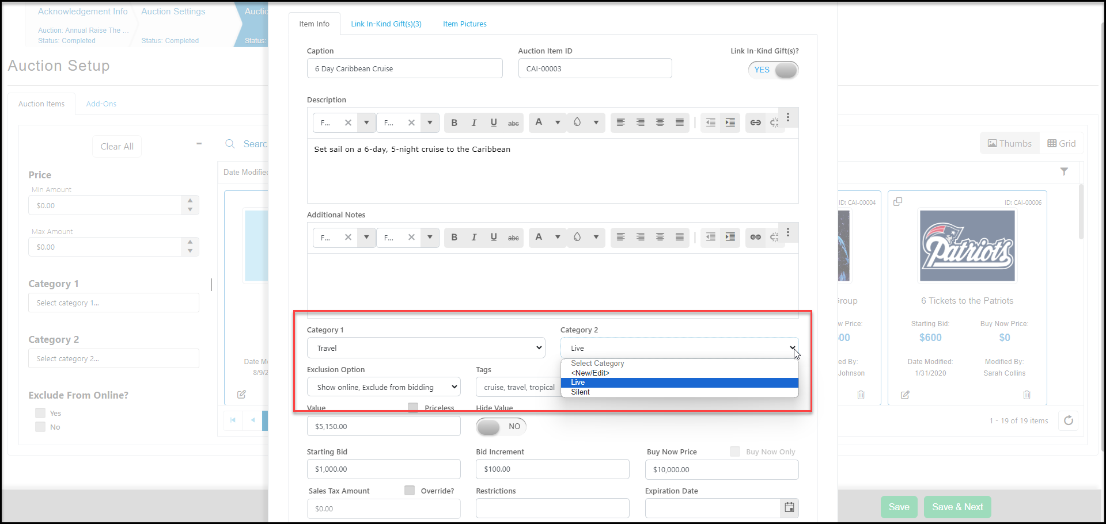This screenshot has height=524, width=1106.
Task: Expand the Exclusion Option dropdown
Action: (384, 387)
